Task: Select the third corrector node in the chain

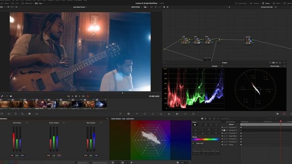Action: pos(208,40)
